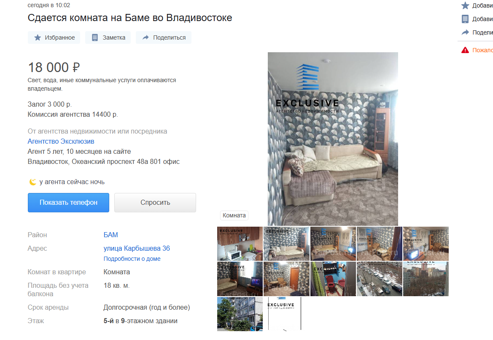This screenshot has width=493, height=340.
Task: Click the Спросить button
Action: pyautogui.click(x=155, y=203)
